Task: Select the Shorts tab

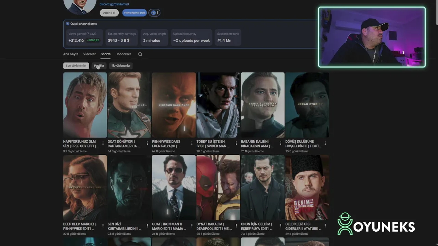Action: [x=105, y=54]
